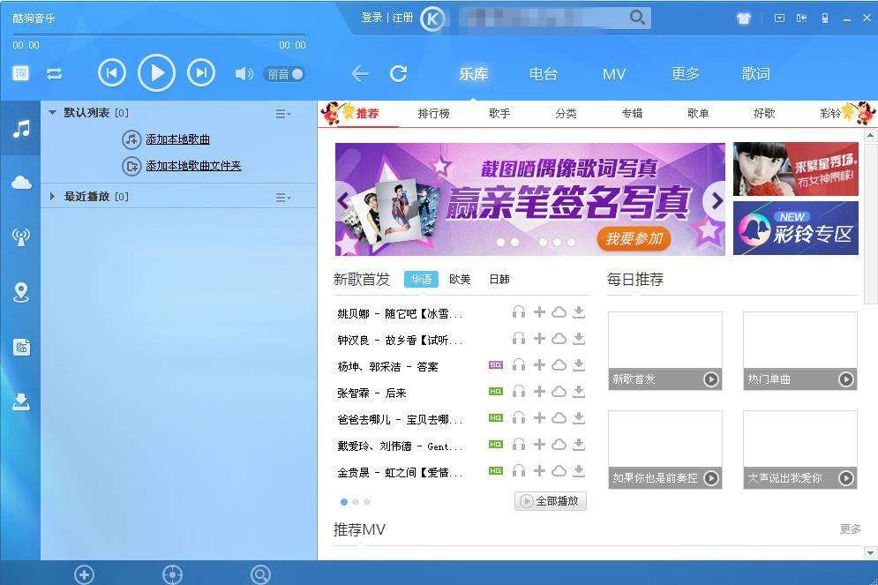Viewport: 878px width, 585px height.
Task: Click 我要参加 banner button
Action: click(634, 239)
